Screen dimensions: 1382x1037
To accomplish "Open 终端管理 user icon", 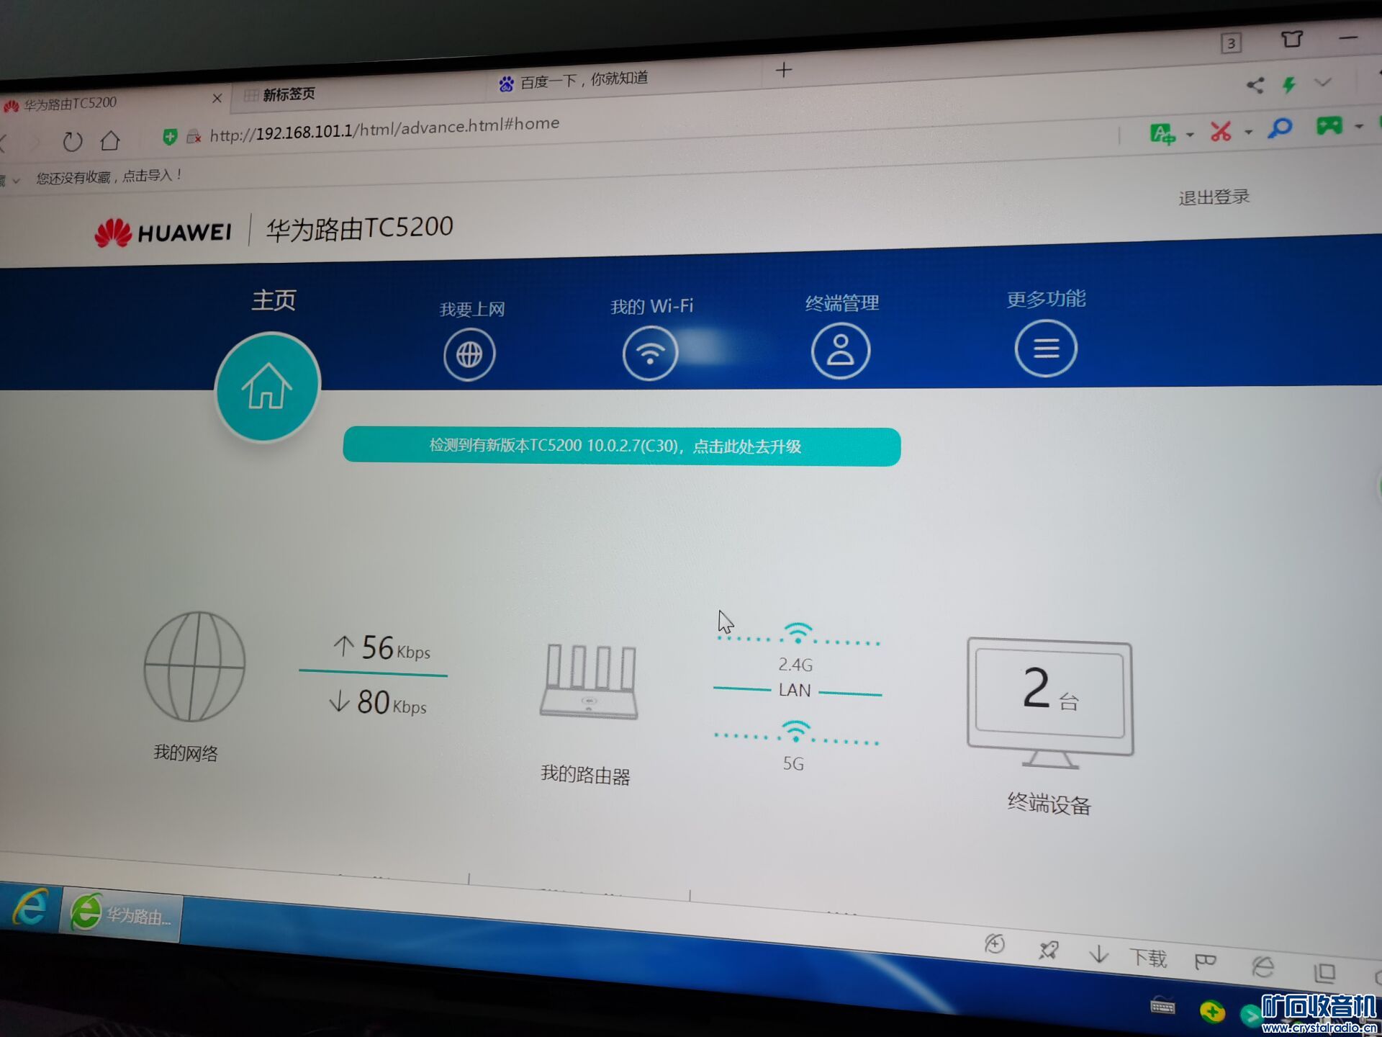I will (840, 351).
